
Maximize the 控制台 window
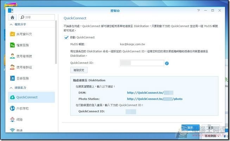tap(212, 11)
